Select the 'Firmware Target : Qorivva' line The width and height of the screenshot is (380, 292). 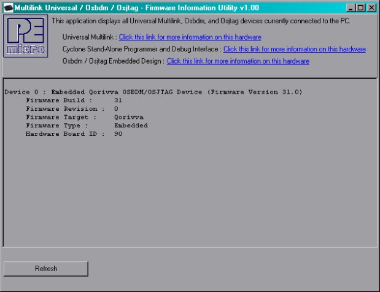tap(85, 118)
